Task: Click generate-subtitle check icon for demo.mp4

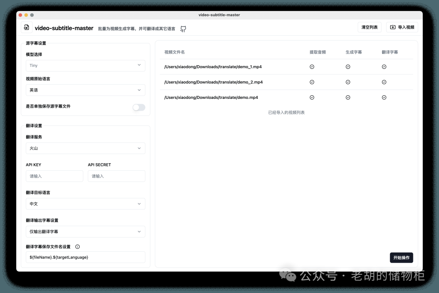Action: click(348, 97)
